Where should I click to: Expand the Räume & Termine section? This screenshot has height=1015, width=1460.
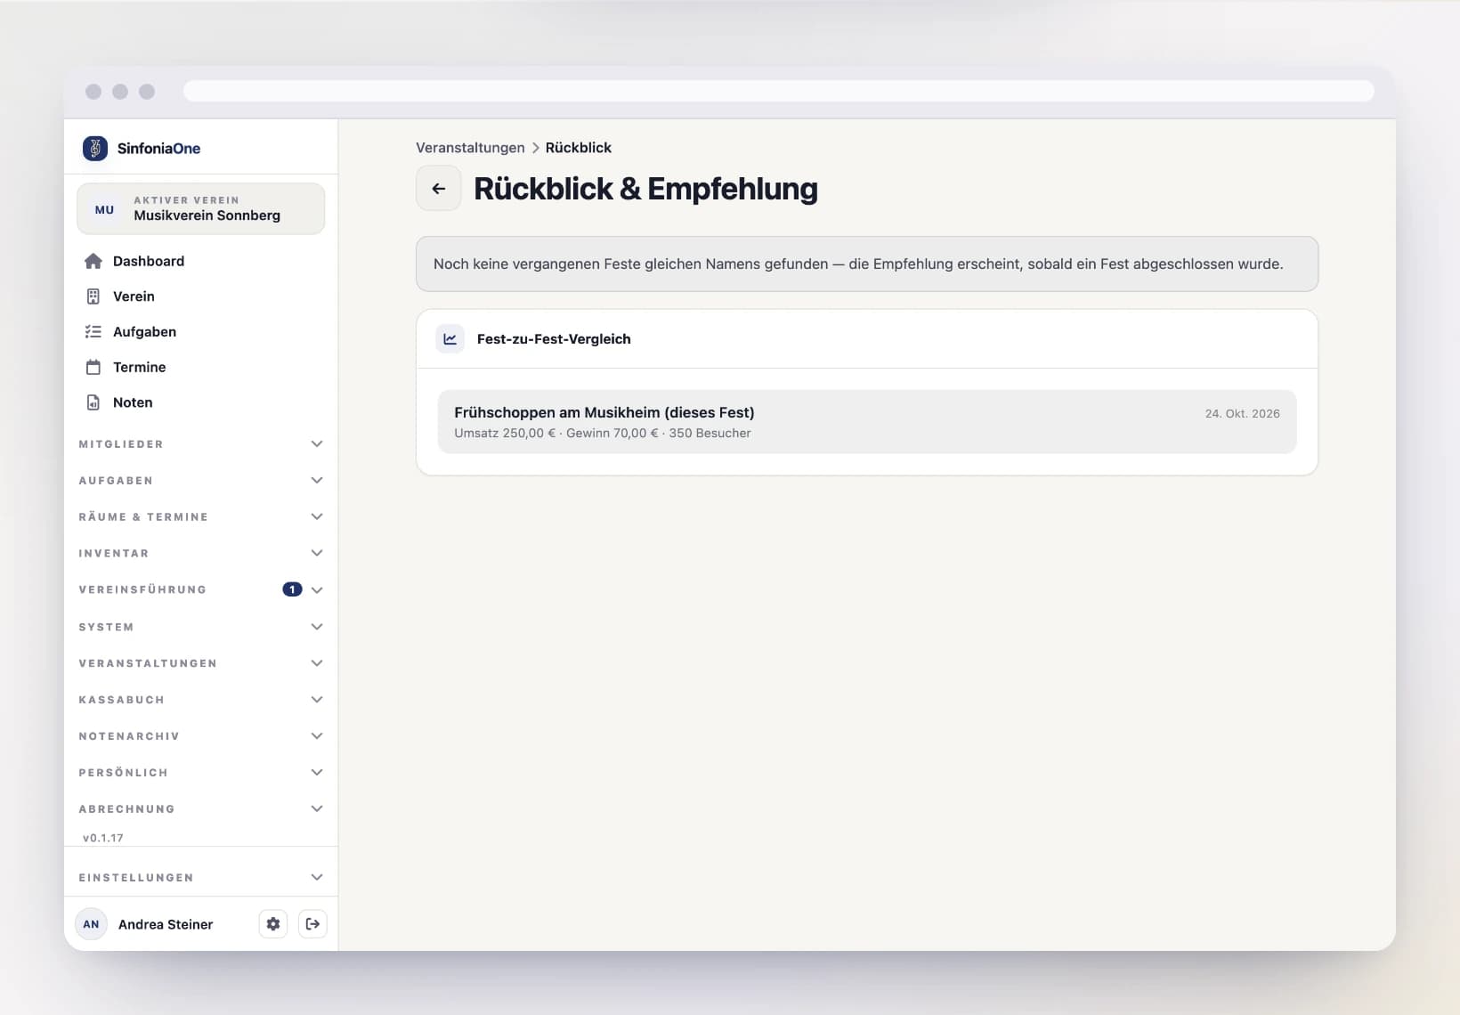201,517
